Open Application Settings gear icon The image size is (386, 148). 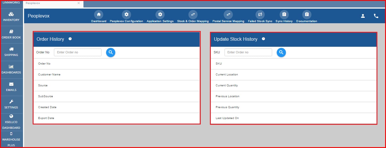click(160, 15)
